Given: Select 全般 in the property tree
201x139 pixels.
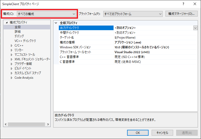Looking at the screenshot, I should coord(18,27).
